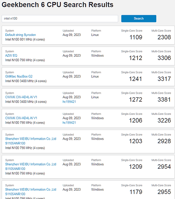This screenshot has height=199, width=175.
Task: Open Shenzhen WEIBU result scoring 2955
Action: click(x=31, y=192)
